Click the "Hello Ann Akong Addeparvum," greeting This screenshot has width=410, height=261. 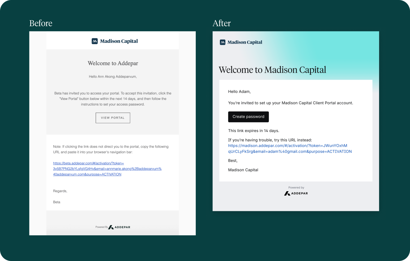[x=113, y=77]
